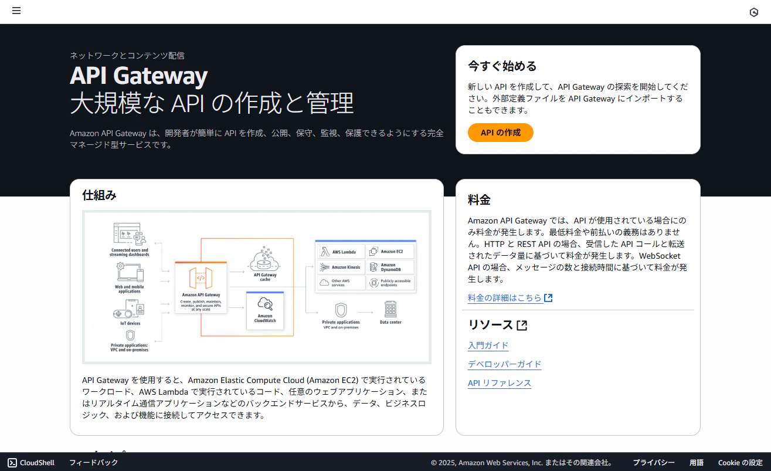
Task: Click the external-link icon next to リソース
Action: point(522,325)
